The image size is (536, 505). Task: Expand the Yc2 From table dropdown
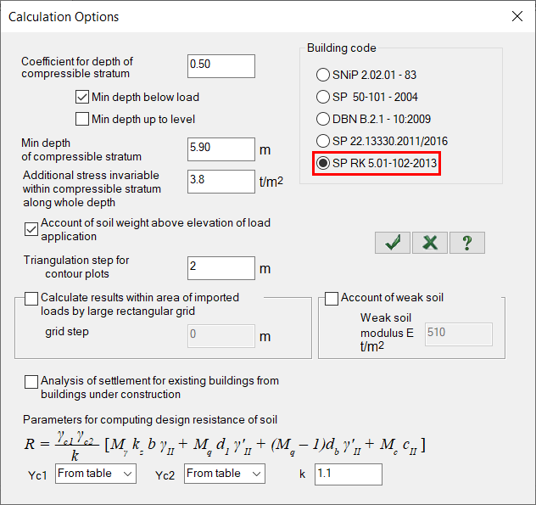coord(224,474)
